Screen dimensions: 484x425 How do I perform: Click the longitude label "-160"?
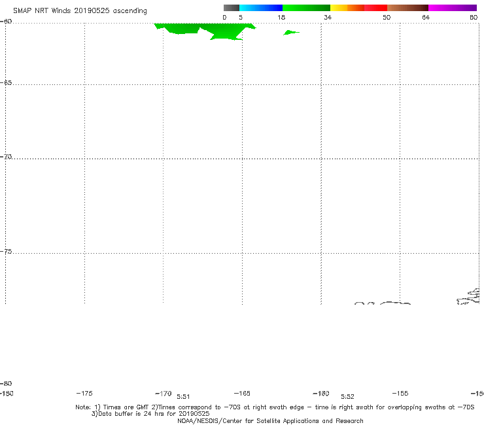pyautogui.click(x=321, y=394)
